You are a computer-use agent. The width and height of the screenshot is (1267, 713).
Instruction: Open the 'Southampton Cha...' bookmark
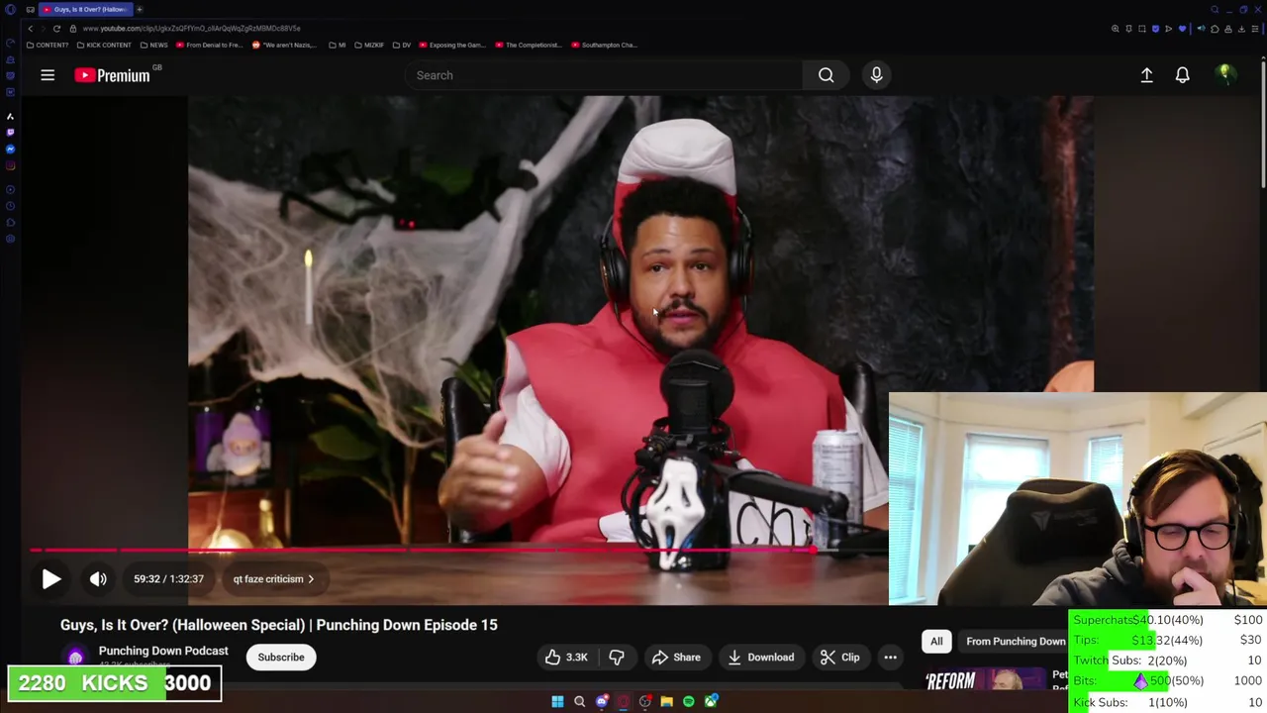604,45
